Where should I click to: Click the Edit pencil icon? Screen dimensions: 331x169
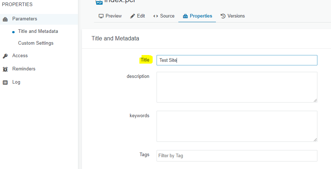pos(132,16)
